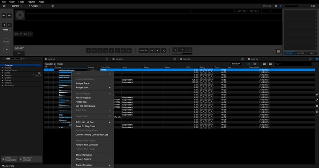Open the hamburger menu near deck
The width and height of the screenshot is (319, 168).
tap(278, 52)
